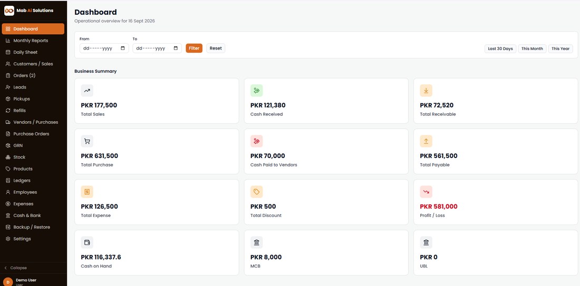Click the Cash Paid to Vendors red icon
Viewport: 580px width, 286px height.
257,141
